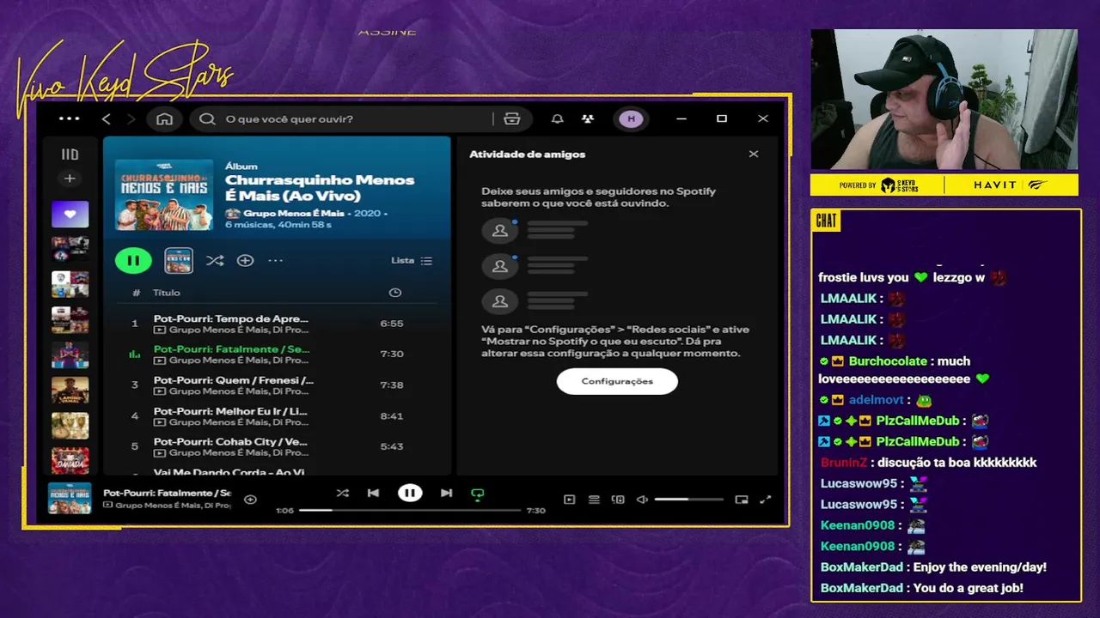
Task: Click the 8:41 track duration
Action: (391, 415)
